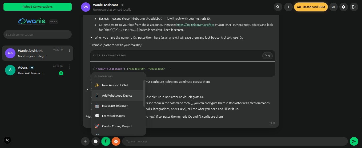Click the OA avatar in the conversation list
362x148 pixels.
10,53
